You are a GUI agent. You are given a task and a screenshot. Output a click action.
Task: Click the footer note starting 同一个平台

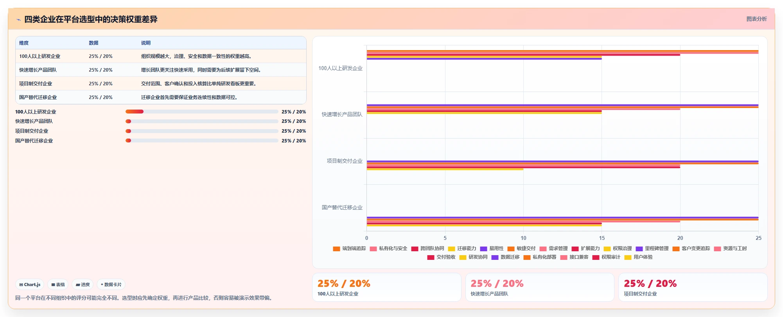pos(144,298)
